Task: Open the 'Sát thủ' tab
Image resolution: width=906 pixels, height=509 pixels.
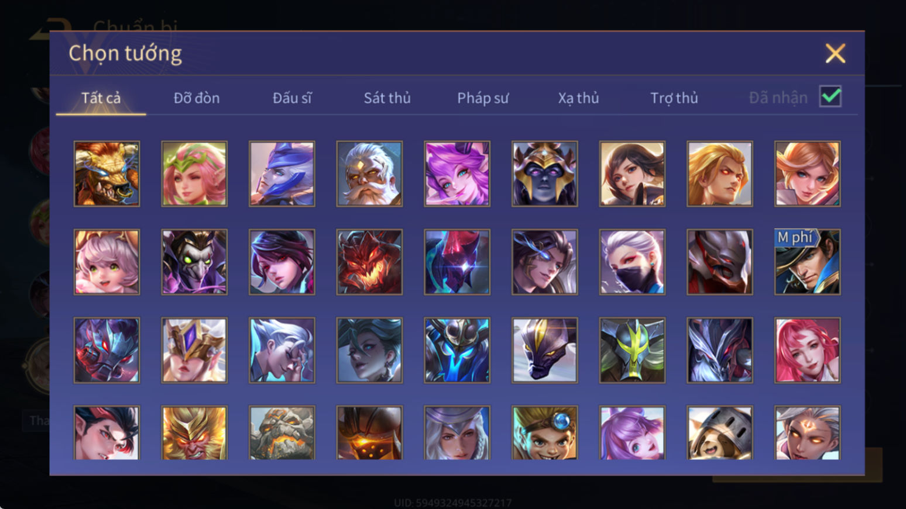Action: tap(387, 98)
